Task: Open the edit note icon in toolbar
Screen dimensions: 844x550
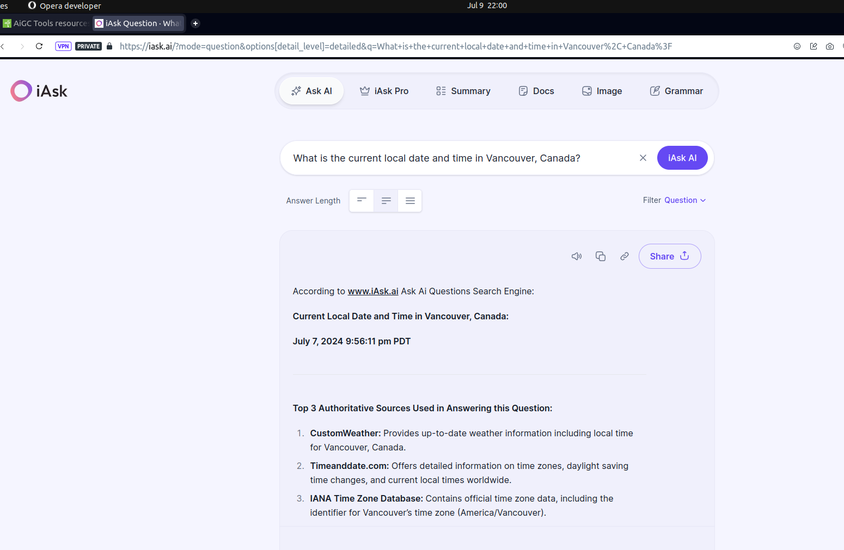Action: click(814, 46)
